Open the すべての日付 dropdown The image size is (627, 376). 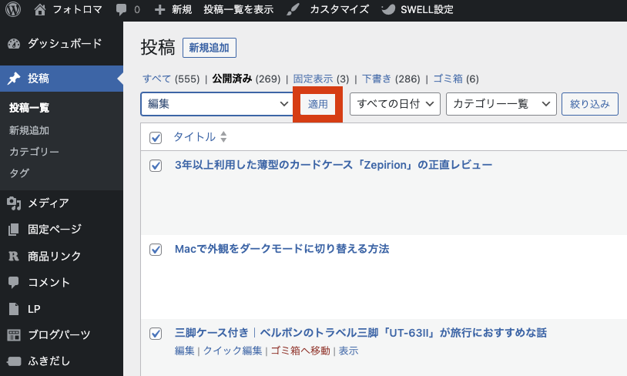tap(395, 104)
